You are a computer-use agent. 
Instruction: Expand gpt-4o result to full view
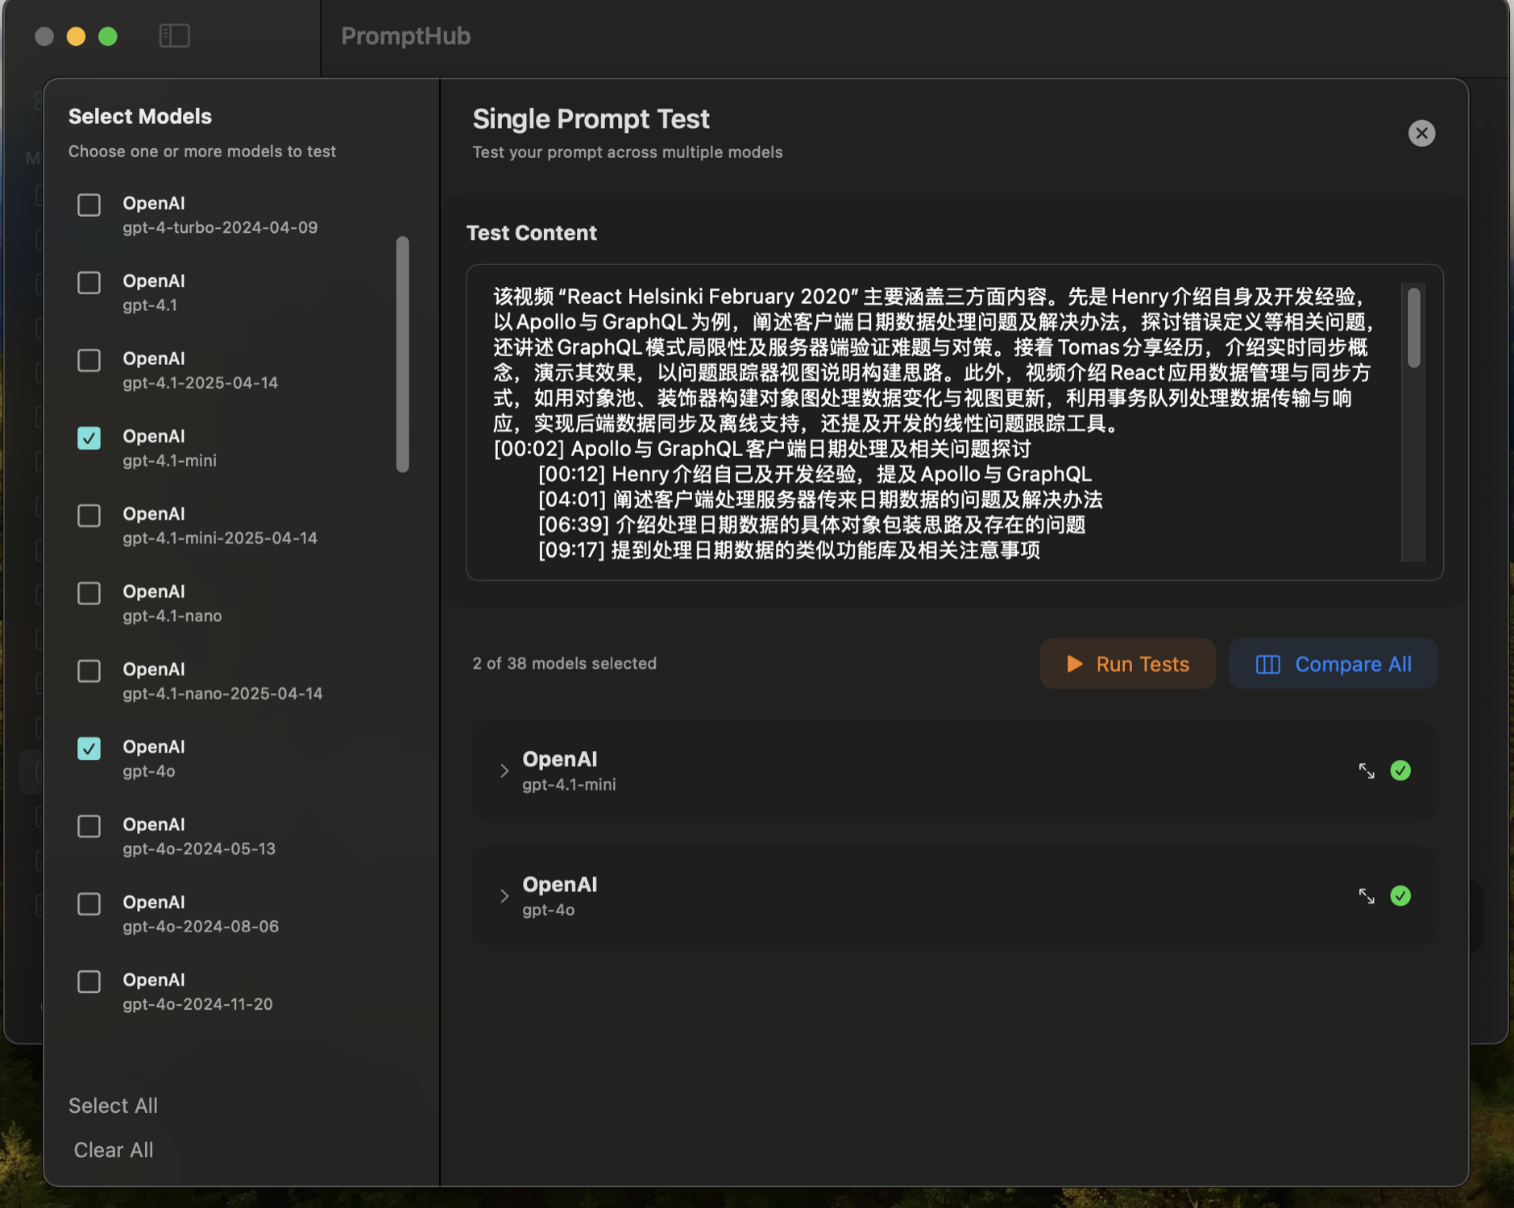coord(1367,896)
